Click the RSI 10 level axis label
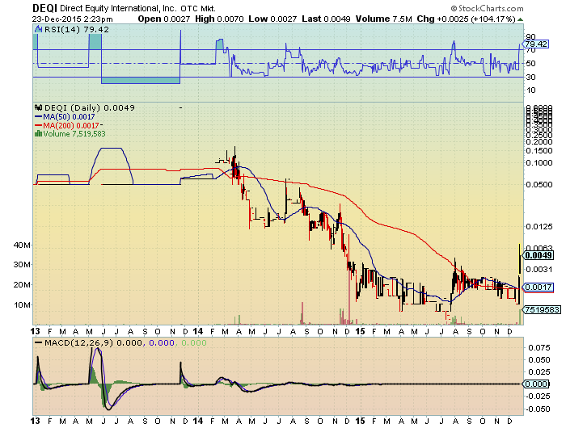The image size is (566, 428). 530,90
